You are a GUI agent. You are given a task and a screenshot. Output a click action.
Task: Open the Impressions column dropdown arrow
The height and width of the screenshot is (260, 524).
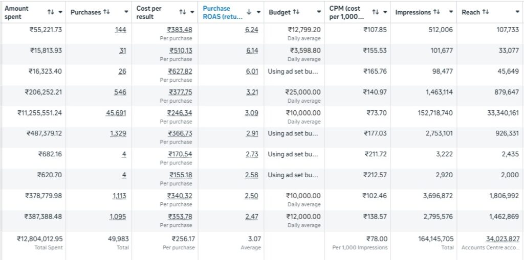[451, 12]
